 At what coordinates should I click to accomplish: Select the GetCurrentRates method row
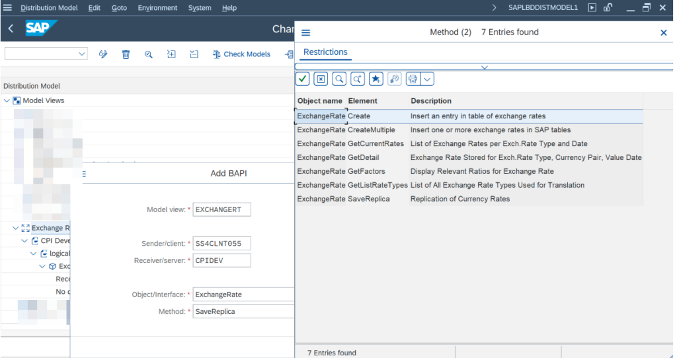(469, 143)
